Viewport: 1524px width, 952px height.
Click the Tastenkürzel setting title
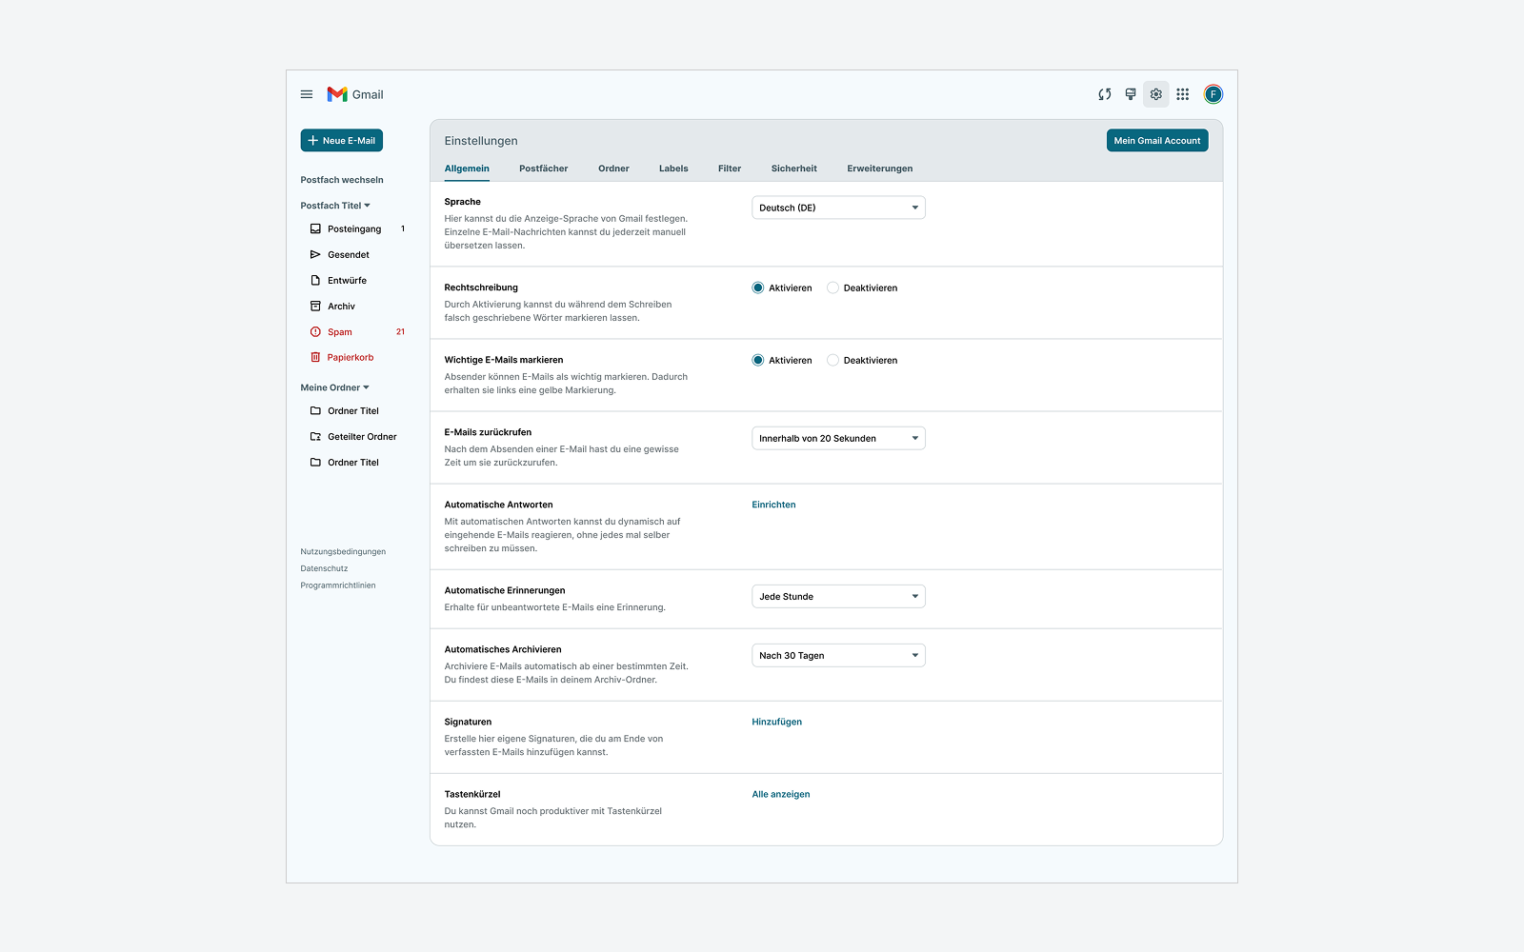[x=472, y=794]
